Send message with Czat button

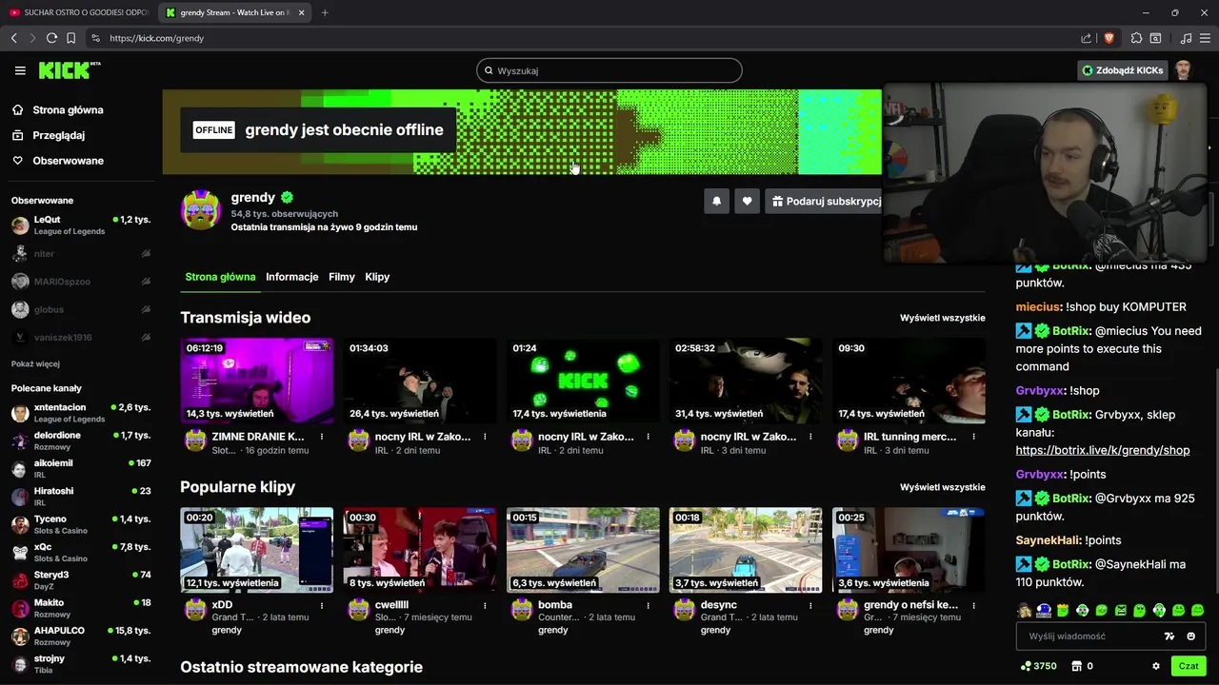click(x=1189, y=666)
